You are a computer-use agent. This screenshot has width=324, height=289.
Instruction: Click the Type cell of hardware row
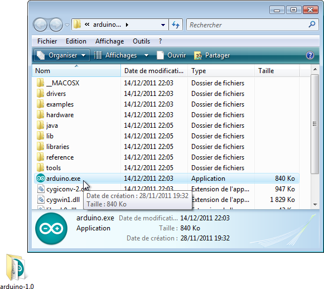point(217,115)
